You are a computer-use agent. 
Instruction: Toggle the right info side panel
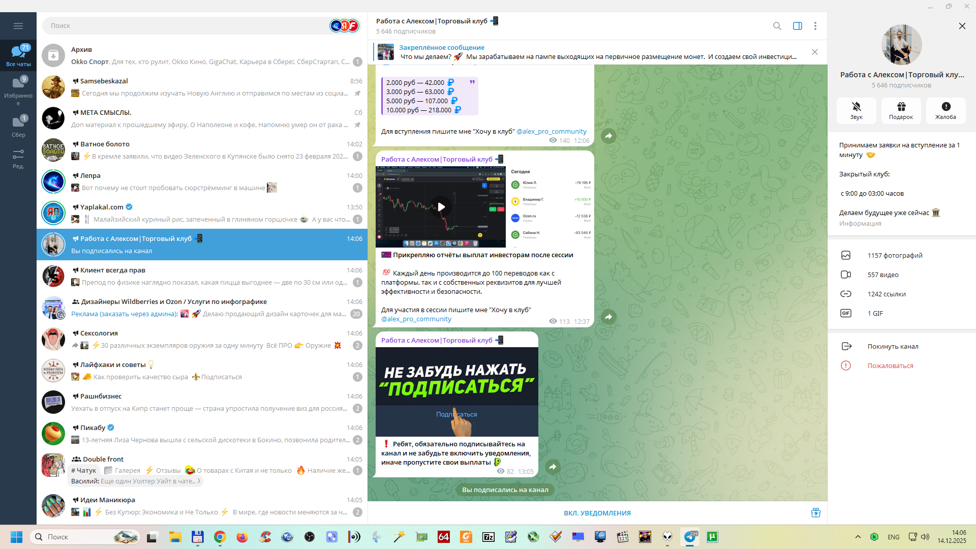pos(797,26)
